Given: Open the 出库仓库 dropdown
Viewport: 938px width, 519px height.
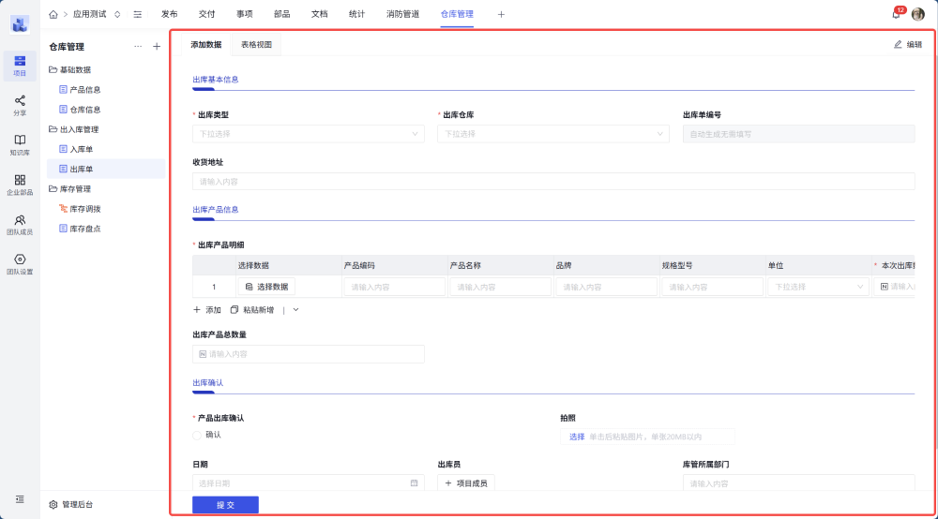Looking at the screenshot, I should (x=552, y=134).
